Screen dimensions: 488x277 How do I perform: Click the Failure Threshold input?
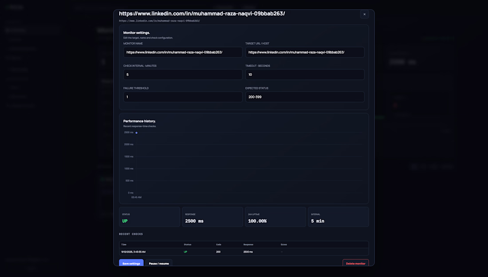[x=183, y=97]
